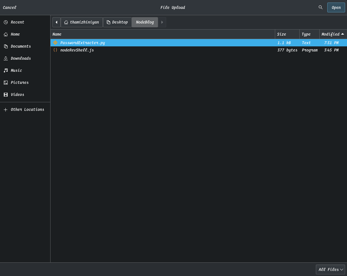Open the All Files filter dropdown

pyautogui.click(x=330, y=269)
